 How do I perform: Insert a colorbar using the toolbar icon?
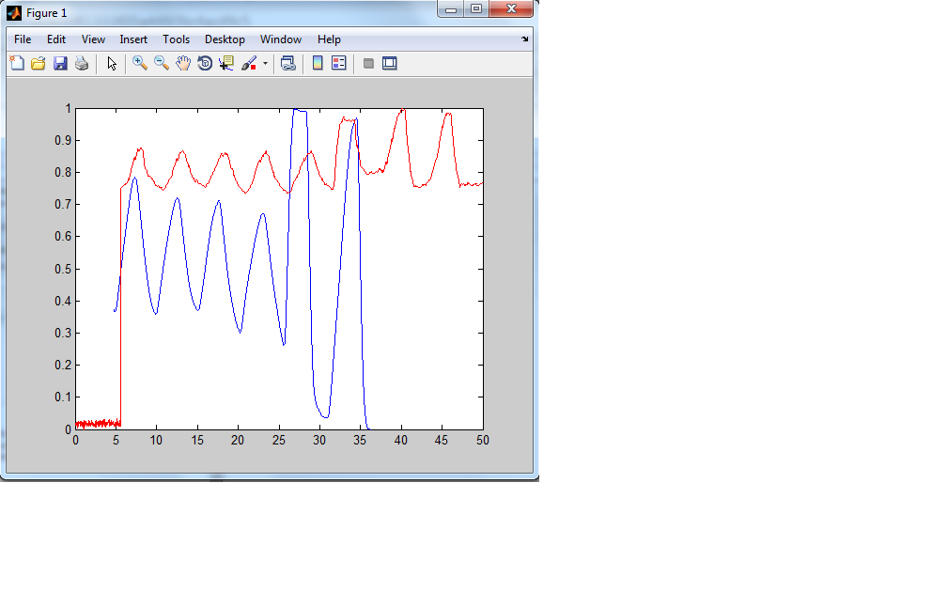click(318, 64)
